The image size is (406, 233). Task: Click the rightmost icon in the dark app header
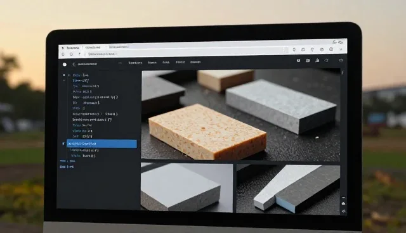pyautogui.click(x=341, y=60)
